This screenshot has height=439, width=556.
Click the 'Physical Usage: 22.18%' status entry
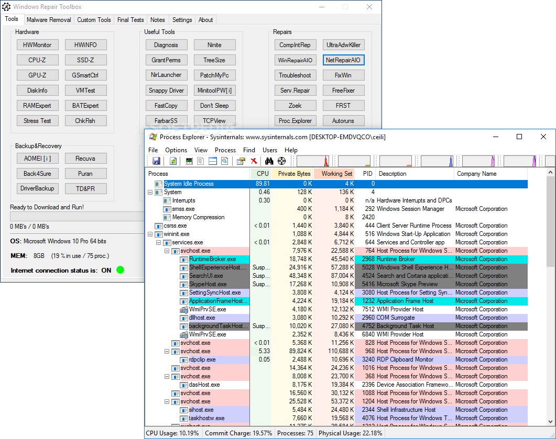tap(351, 433)
